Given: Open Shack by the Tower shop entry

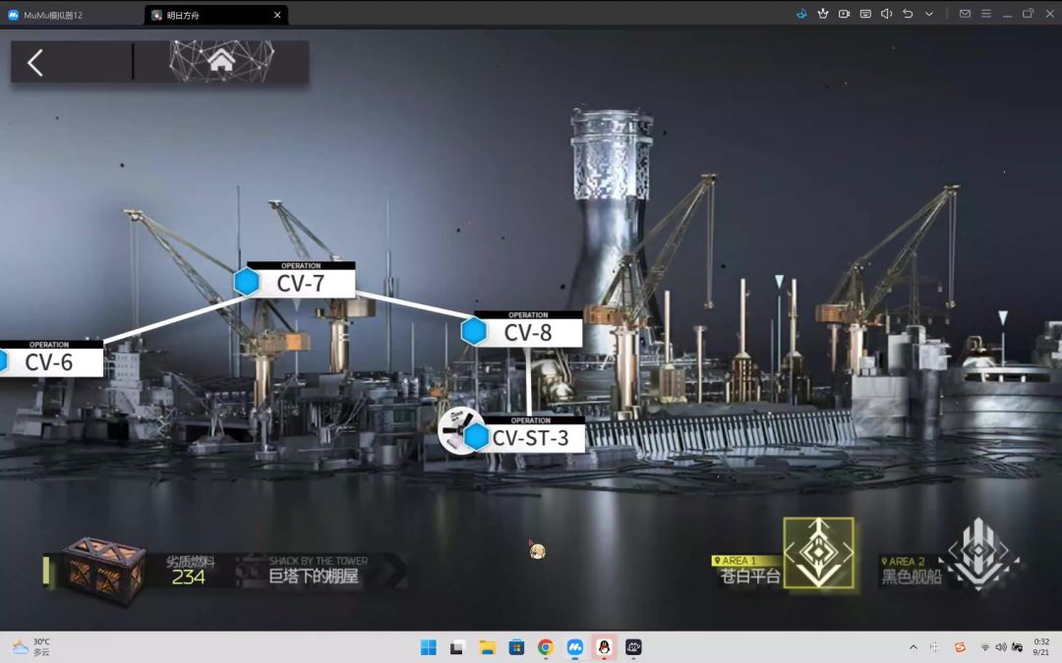Looking at the screenshot, I should [x=319, y=570].
